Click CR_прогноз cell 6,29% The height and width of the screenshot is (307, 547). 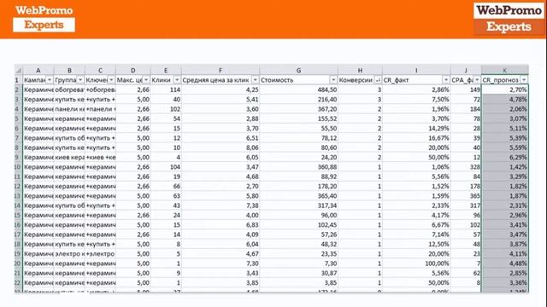click(505, 157)
